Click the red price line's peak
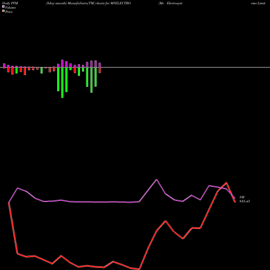 coord(226,183)
